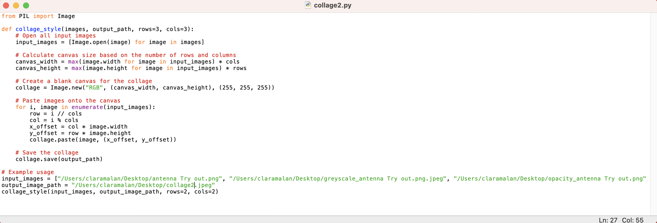Close the collage2.py window
Screen dimensions: 657x223
(6, 5)
